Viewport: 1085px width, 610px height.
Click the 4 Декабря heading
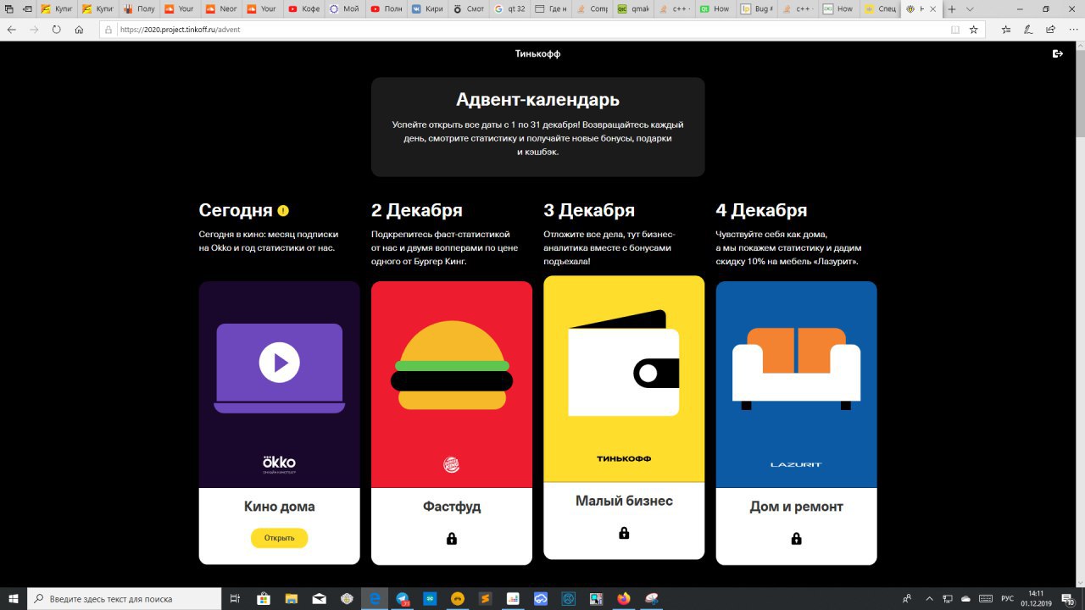(x=761, y=210)
